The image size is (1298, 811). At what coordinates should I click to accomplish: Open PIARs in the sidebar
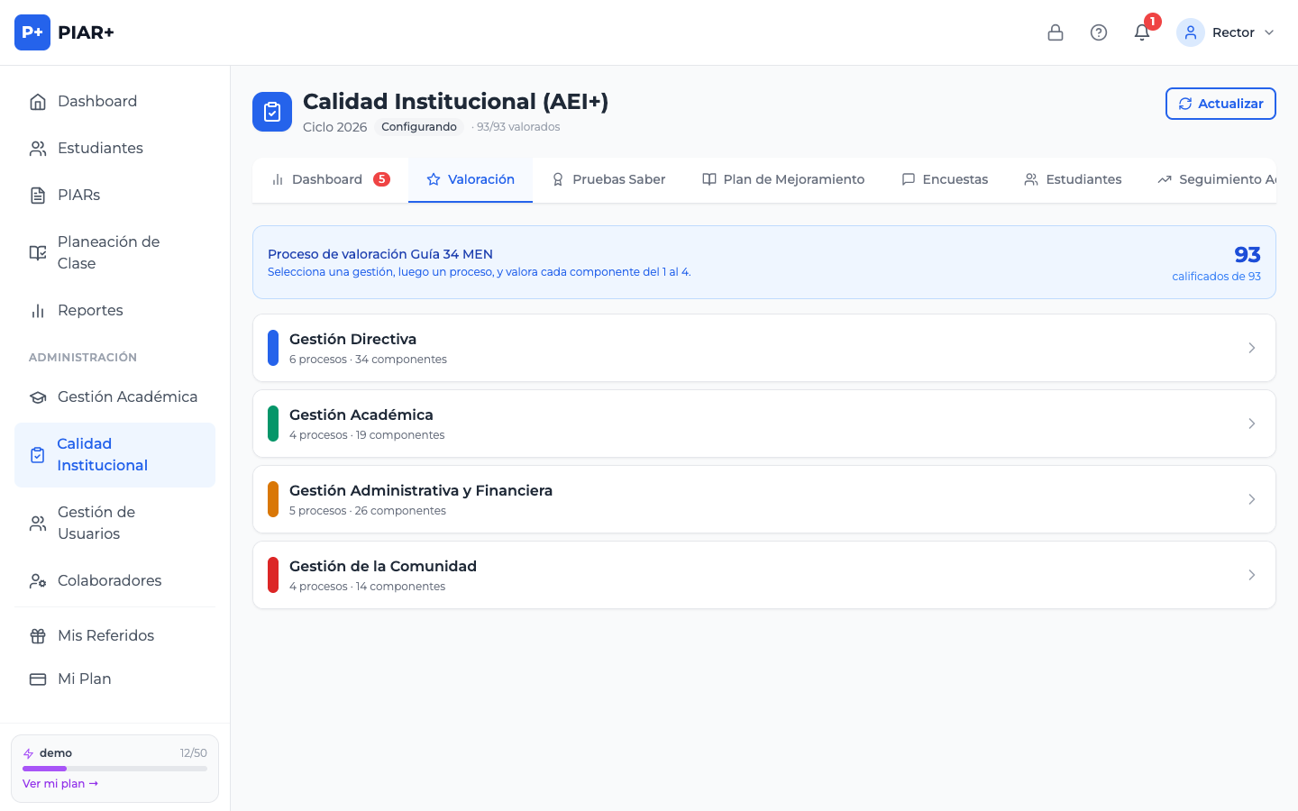115,196
